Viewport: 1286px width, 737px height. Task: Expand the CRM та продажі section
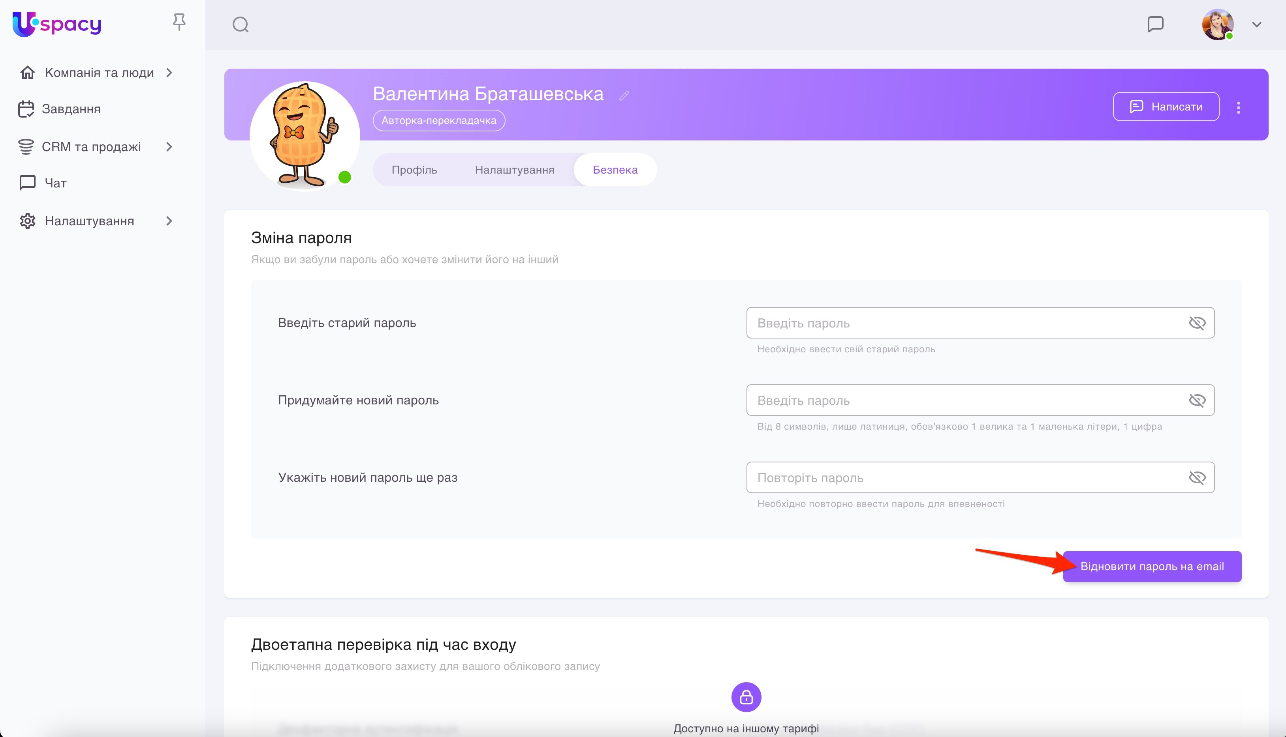[91, 147]
